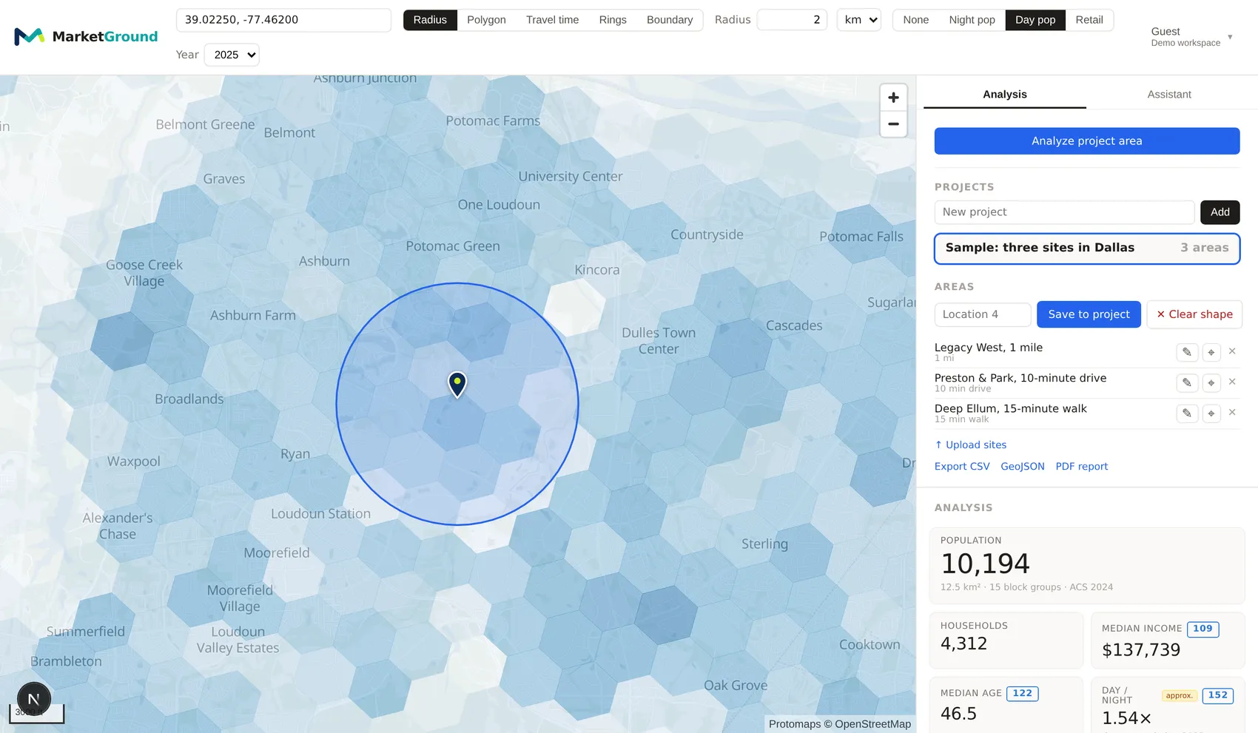The image size is (1258, 733).
Task: Switch to Polygon shape mode
Action: tap(486, 20)
